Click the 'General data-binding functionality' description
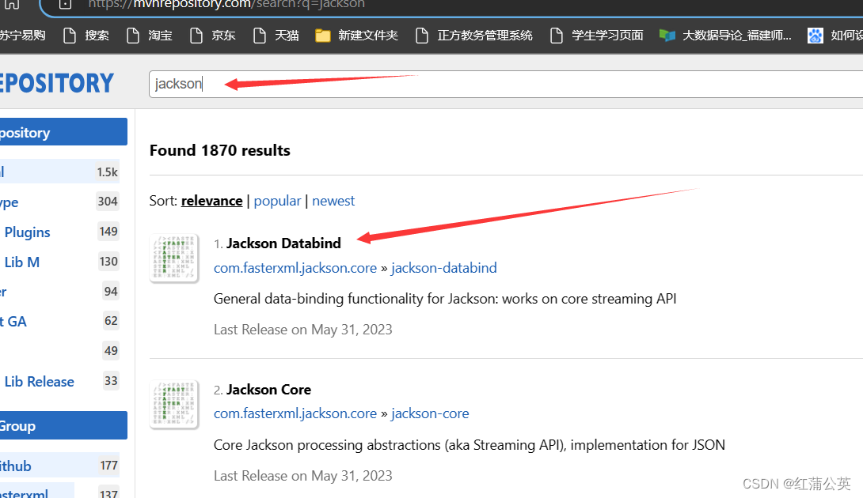 (445, 299)
